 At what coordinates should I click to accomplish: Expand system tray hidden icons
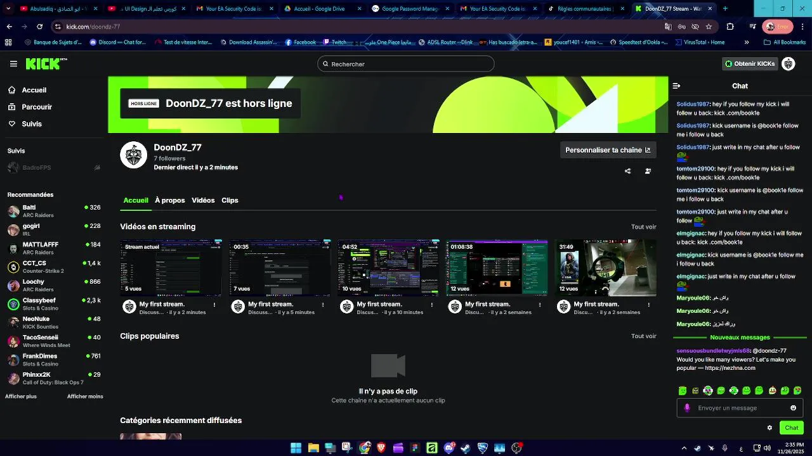click(684, 448)
